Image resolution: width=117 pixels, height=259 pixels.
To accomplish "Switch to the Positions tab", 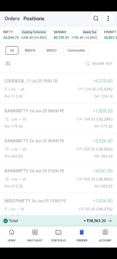I will (34, 18).
